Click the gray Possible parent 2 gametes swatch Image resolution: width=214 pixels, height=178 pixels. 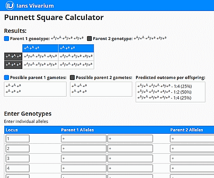click(x=72, y=78)
